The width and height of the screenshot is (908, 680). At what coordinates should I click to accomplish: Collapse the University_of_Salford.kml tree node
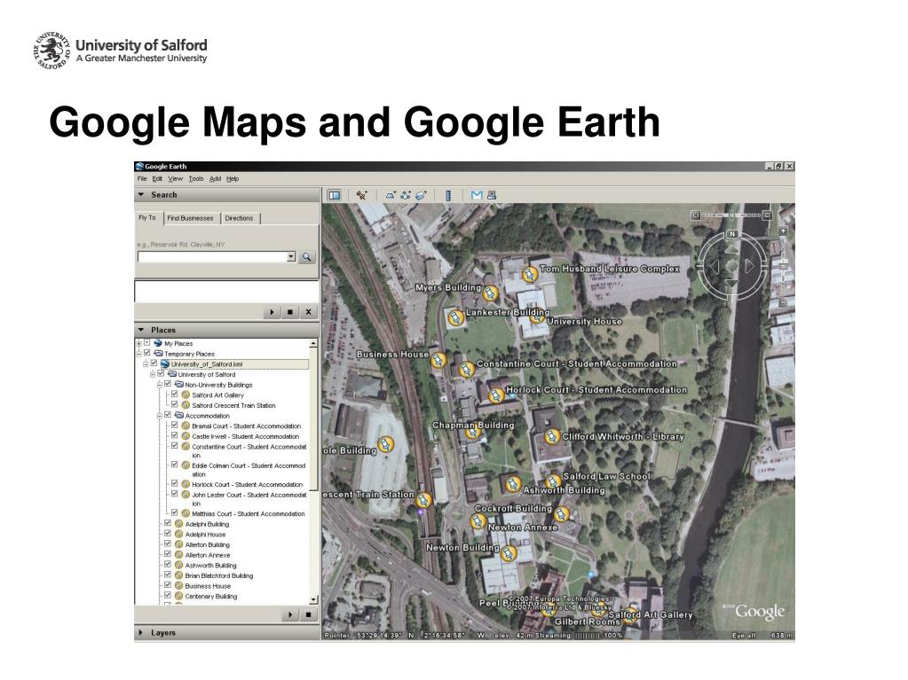click(x=146, y=363)
